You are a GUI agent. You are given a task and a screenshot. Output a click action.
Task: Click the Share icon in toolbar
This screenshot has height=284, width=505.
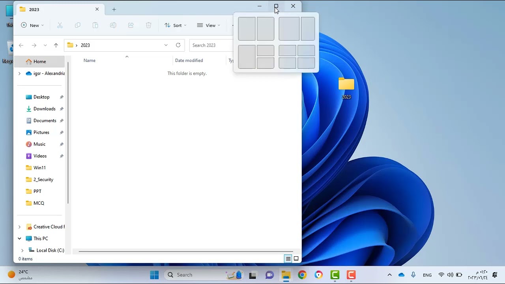(x=131, y=25)
